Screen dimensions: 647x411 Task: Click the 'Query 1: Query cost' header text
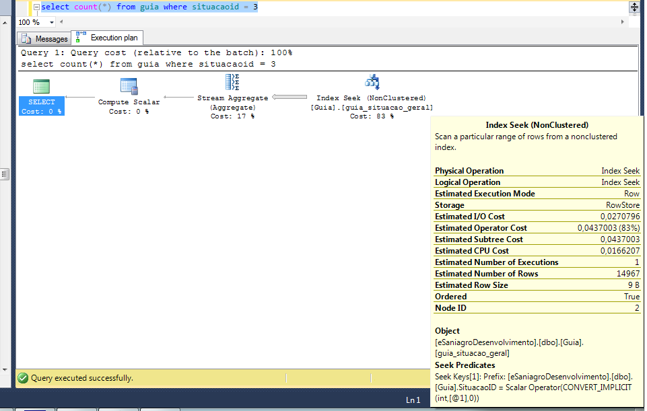[x=157, y=52]
